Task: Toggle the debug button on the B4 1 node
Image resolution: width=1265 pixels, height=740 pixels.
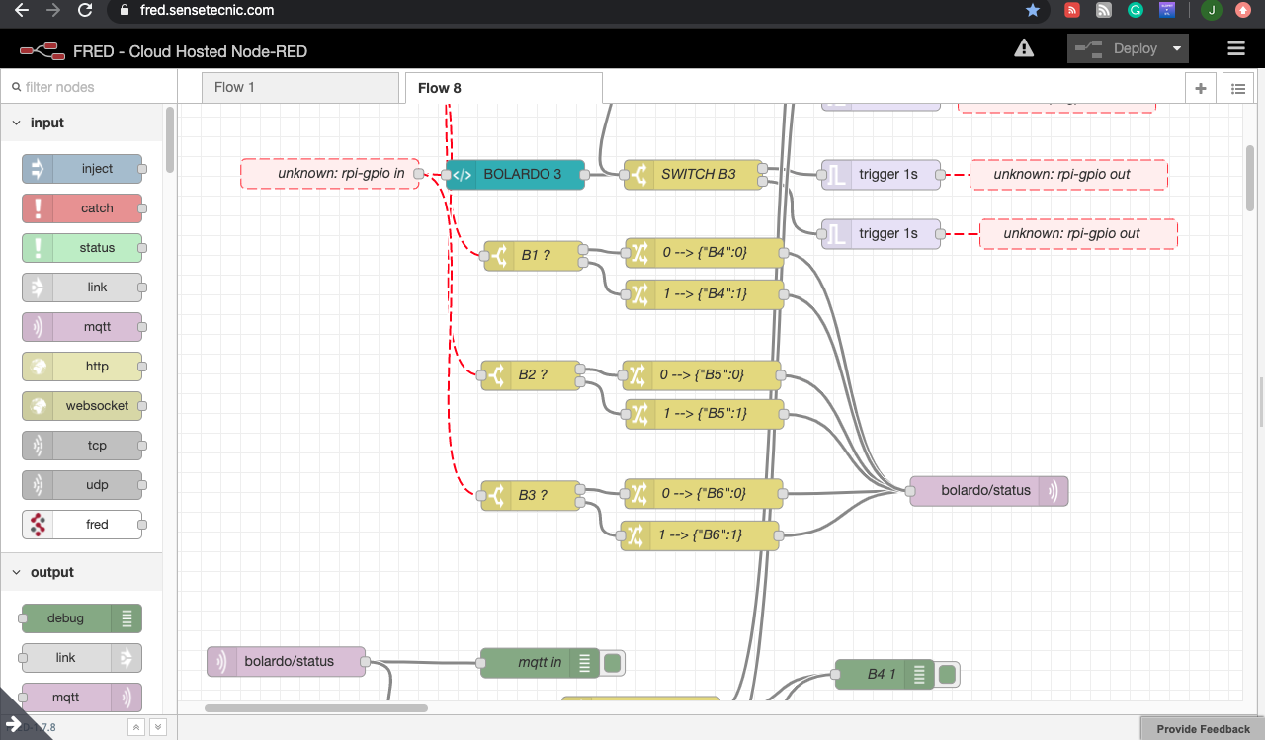Action: [947, 674]
